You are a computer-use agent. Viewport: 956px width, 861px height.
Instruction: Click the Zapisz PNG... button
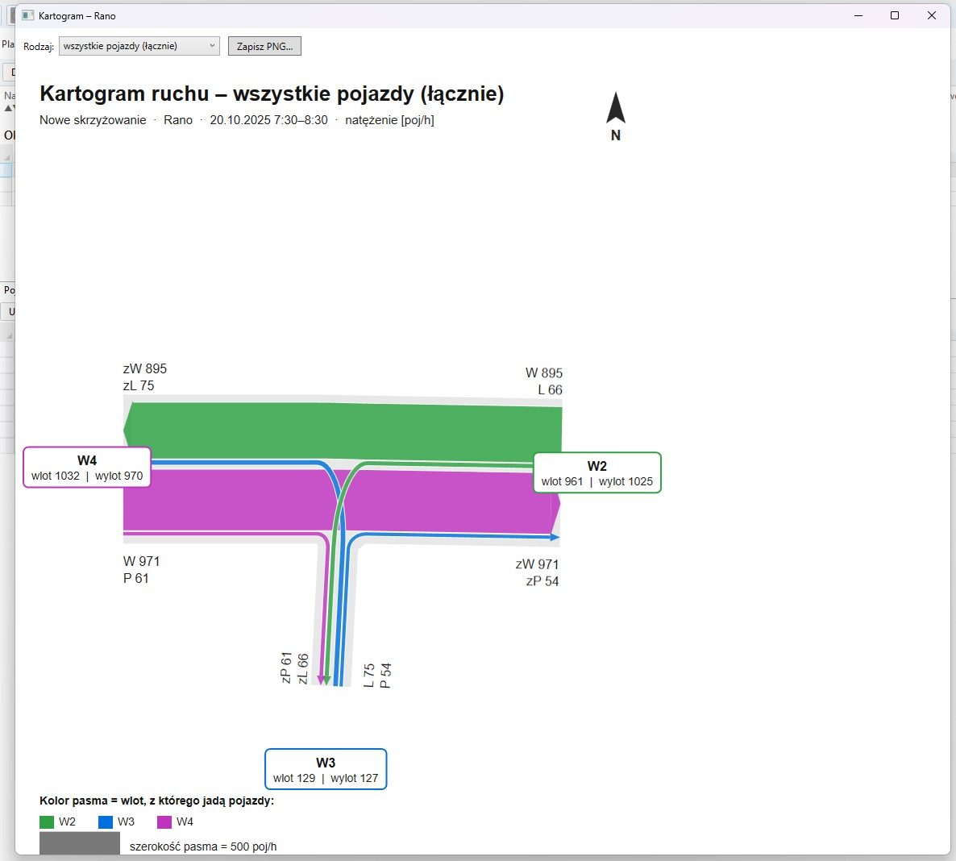click(x=264, y=46)
